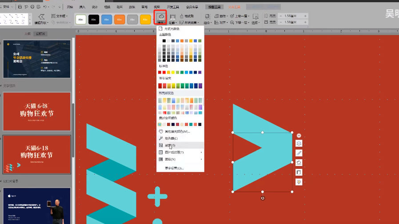The width and height of the screenshot is (399, 224).
Task: Apply the black Abc shape style
Action: (x=94, y=20)
